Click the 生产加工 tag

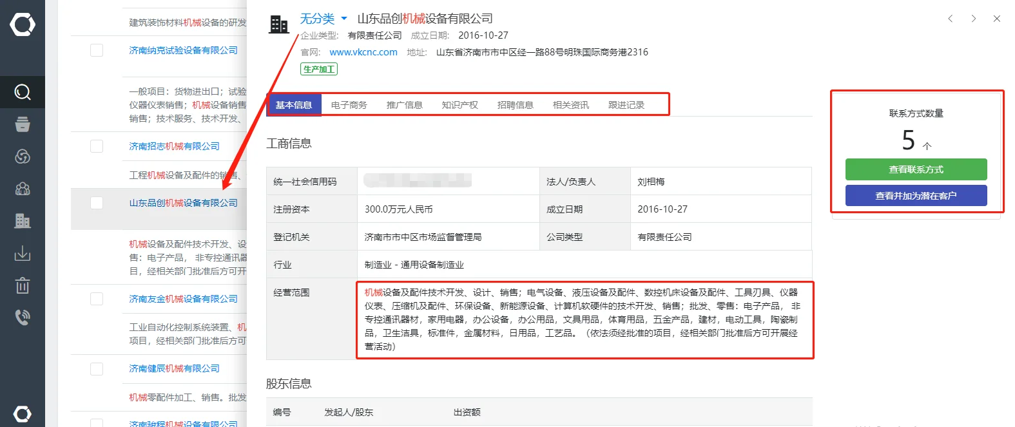(319, 69)
